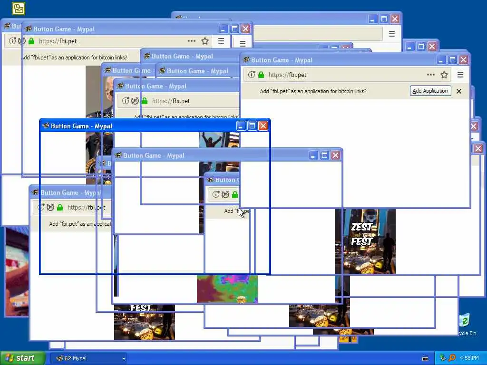Click info icon in address bar above active window
Screen dimensions: 487x365
coord(126,101)
